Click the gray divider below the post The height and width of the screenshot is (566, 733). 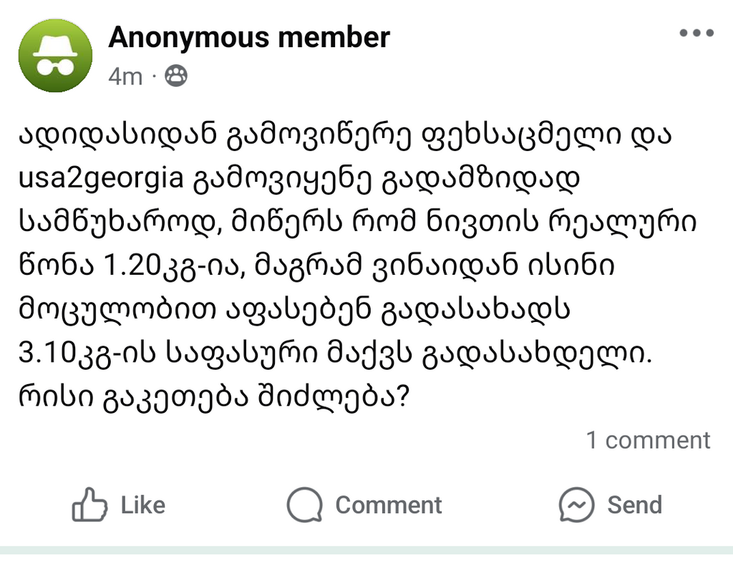coord(366,550)
